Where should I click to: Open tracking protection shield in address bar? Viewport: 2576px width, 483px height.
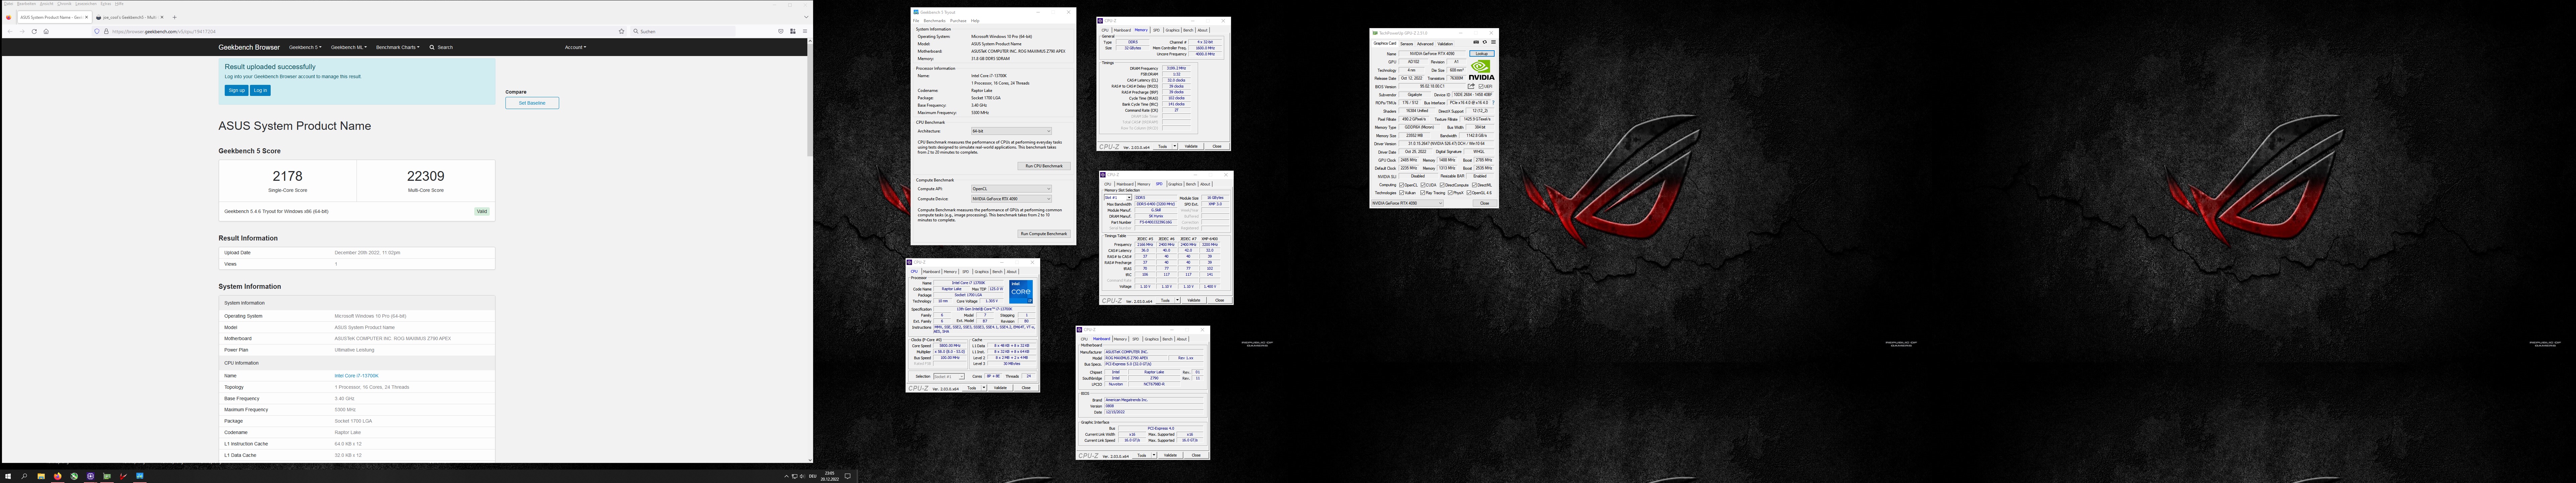click(97, 31)
